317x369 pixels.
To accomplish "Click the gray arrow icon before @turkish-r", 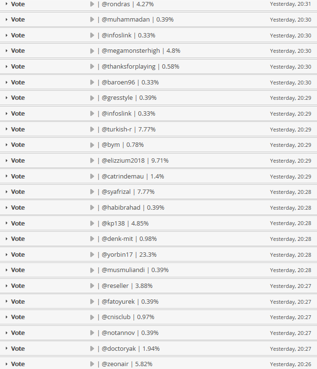I will point(92,129).
